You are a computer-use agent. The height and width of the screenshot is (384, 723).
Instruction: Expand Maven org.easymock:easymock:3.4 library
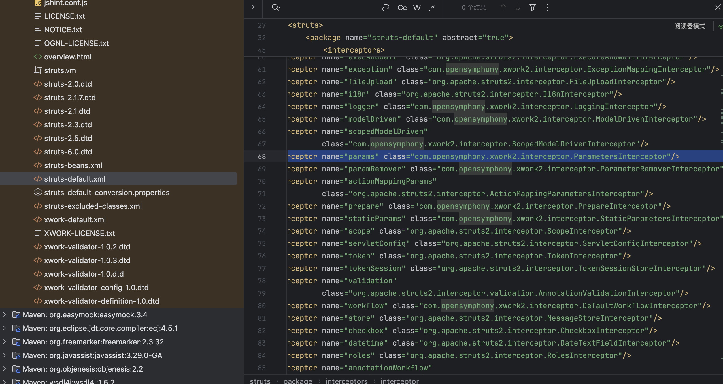tap(5, 314)
